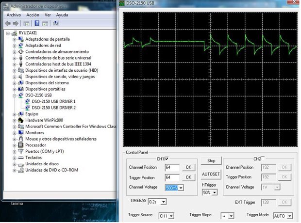
Task: Select the DSO-2150 USB DRIVER 2 device
Action: click(53, 108)
